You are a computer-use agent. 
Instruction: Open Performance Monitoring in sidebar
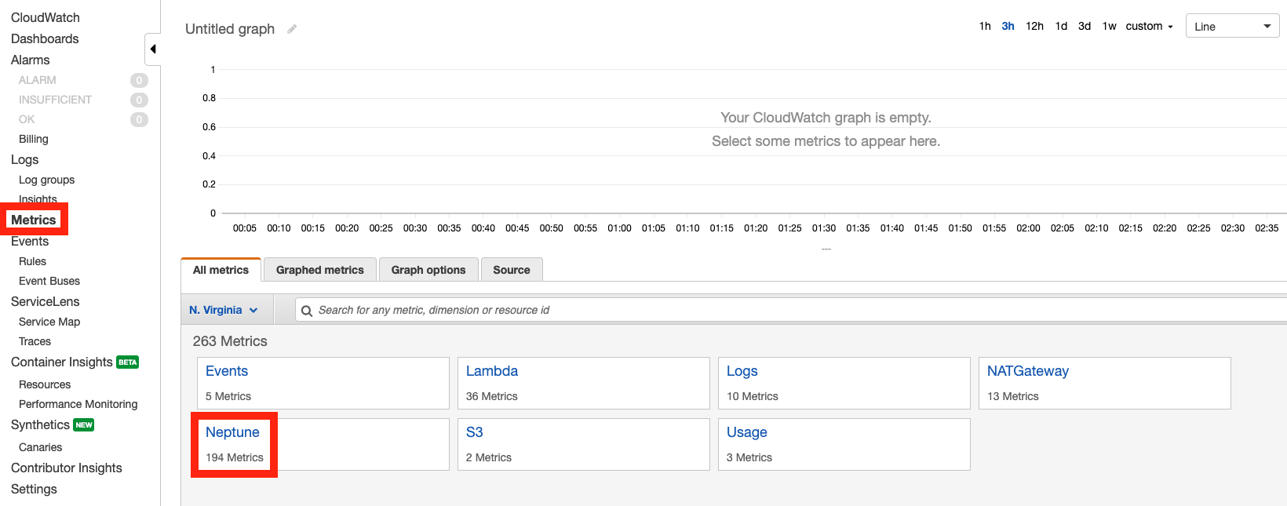(78, 404)
